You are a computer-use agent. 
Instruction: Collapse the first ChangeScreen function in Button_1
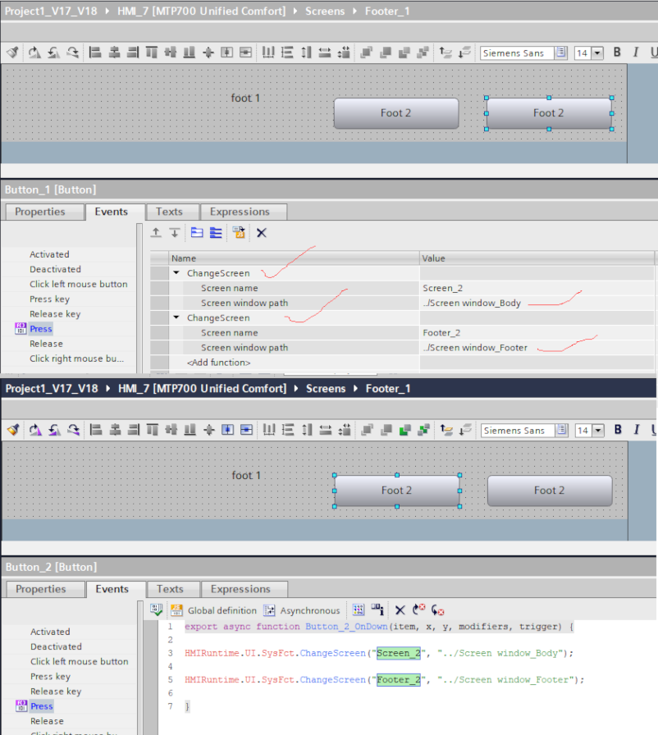pos(176,273)
